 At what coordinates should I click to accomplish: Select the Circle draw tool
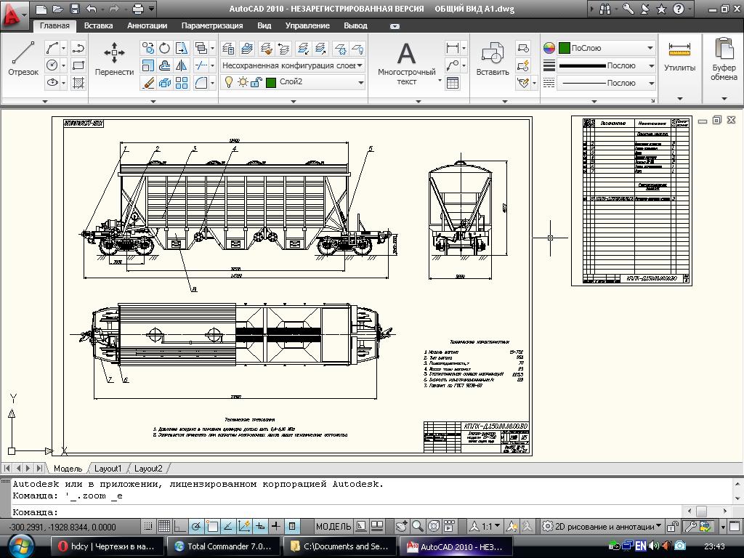click(x=52, y=65)
